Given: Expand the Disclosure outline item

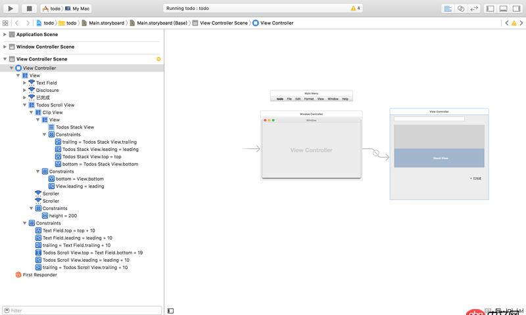Looking at the screenshot, I should tap(24, 90).
